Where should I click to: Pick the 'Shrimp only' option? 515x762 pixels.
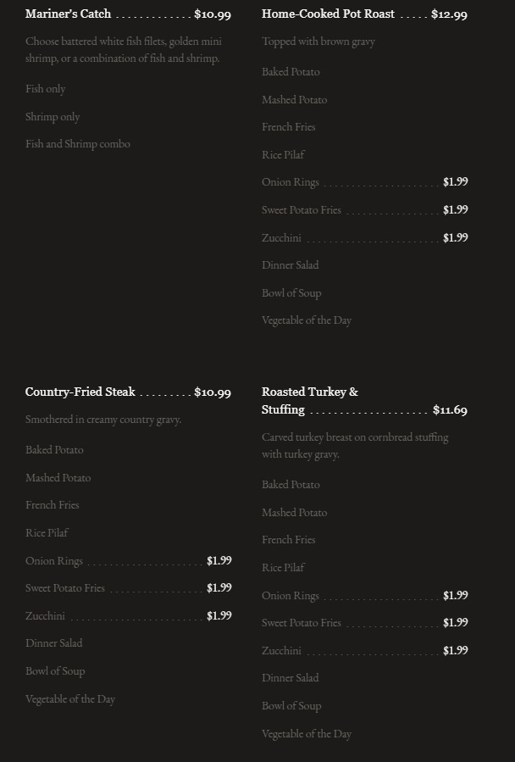point(53,117)
